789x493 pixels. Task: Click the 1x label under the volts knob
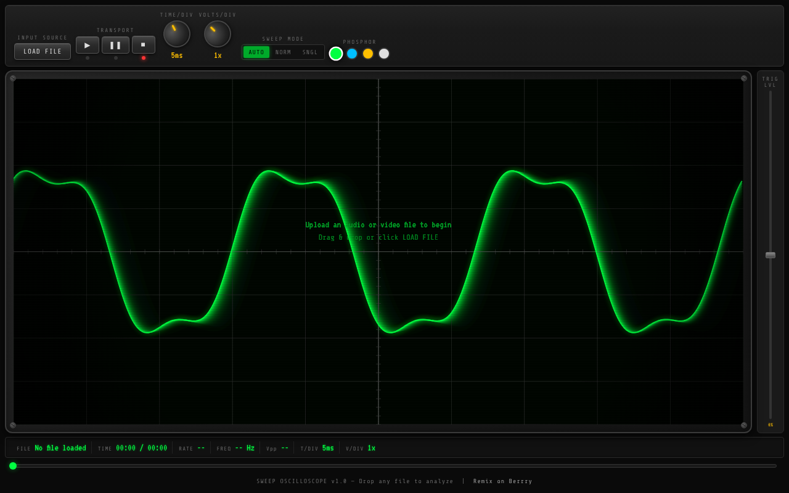coord(218,55)
